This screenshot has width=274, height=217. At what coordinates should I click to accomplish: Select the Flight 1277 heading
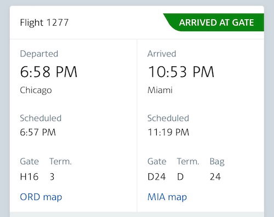click(x=44, y=22)
